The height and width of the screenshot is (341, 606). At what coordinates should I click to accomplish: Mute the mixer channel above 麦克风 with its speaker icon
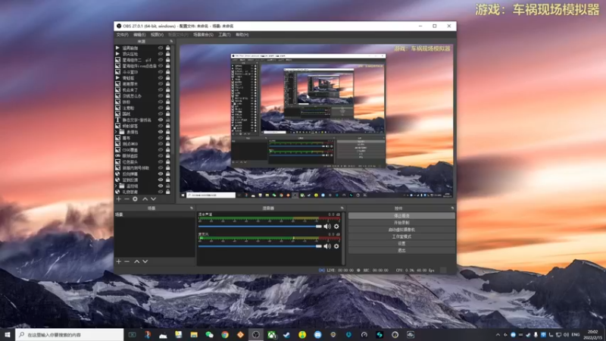[x=327, y=227]
